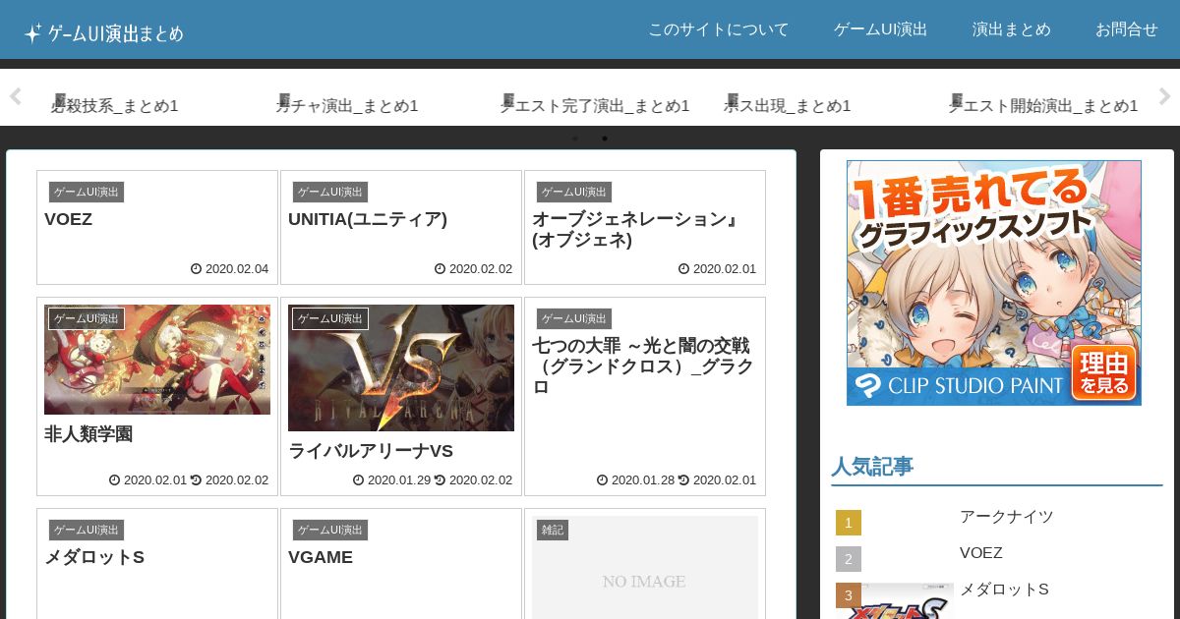Image resolution: width=1180 pixels, height=619 pixels.
Task: Open メダロットS article card title
Action: coord(94,557)
